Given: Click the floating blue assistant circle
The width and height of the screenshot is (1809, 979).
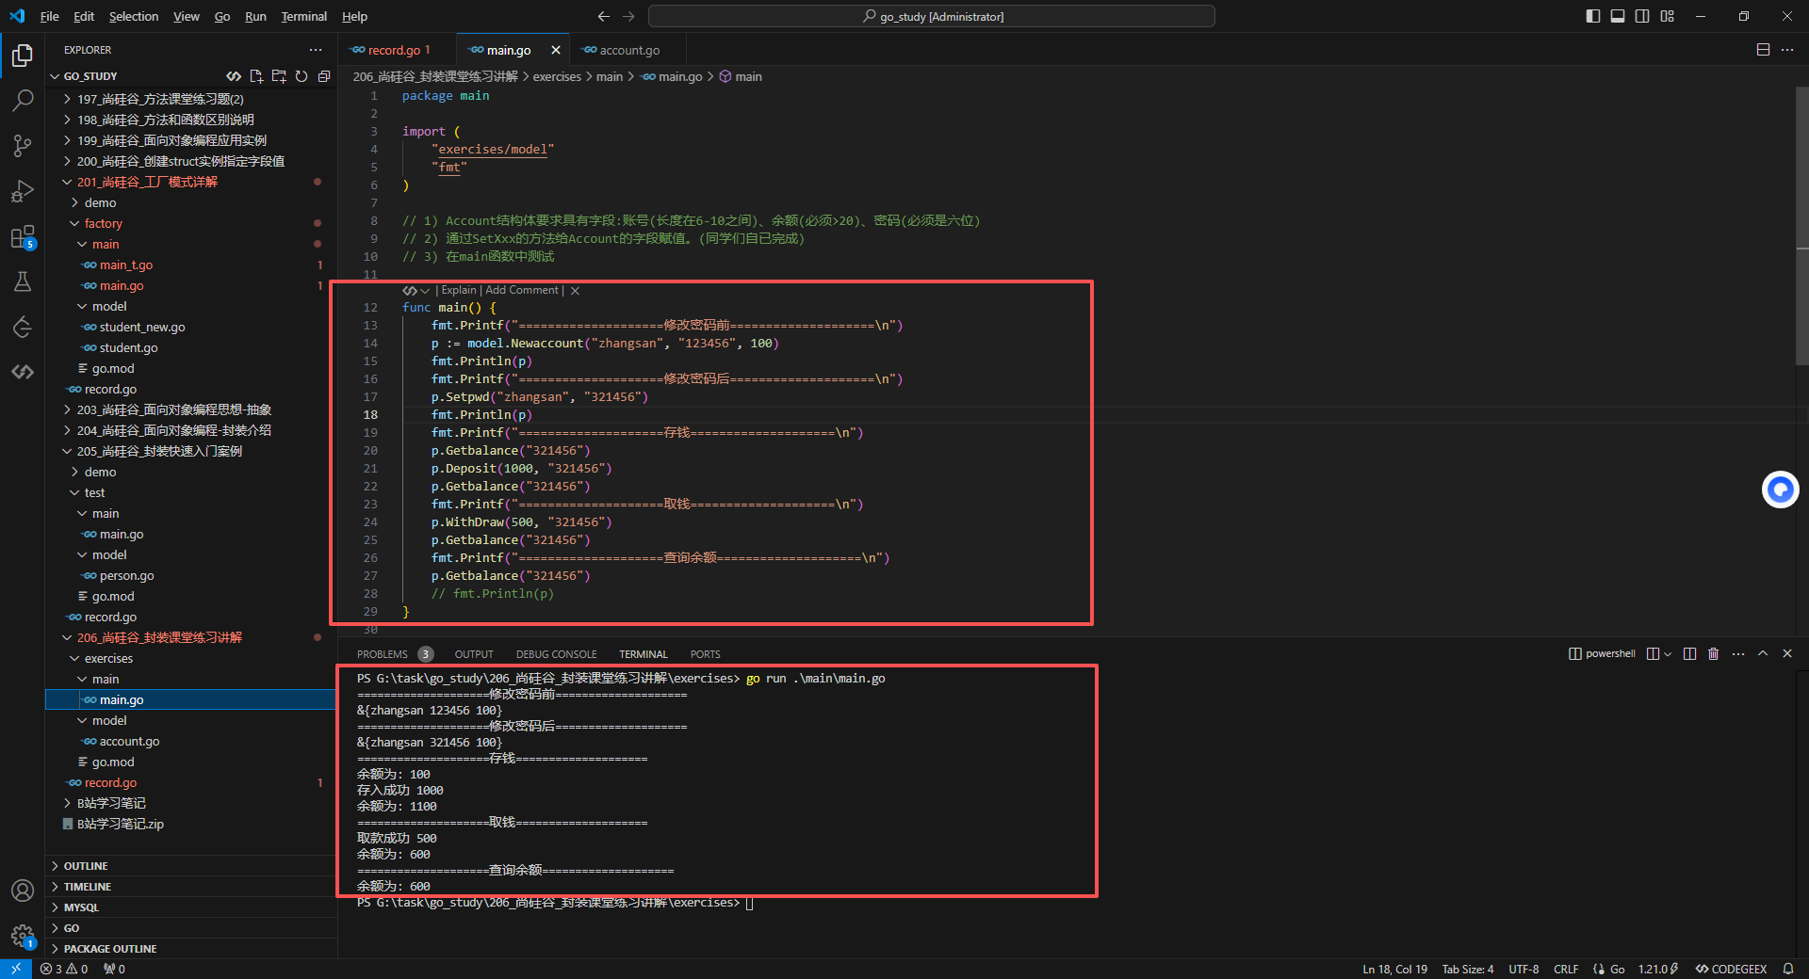Looking at the screenshot, I should coord(1780,489).
